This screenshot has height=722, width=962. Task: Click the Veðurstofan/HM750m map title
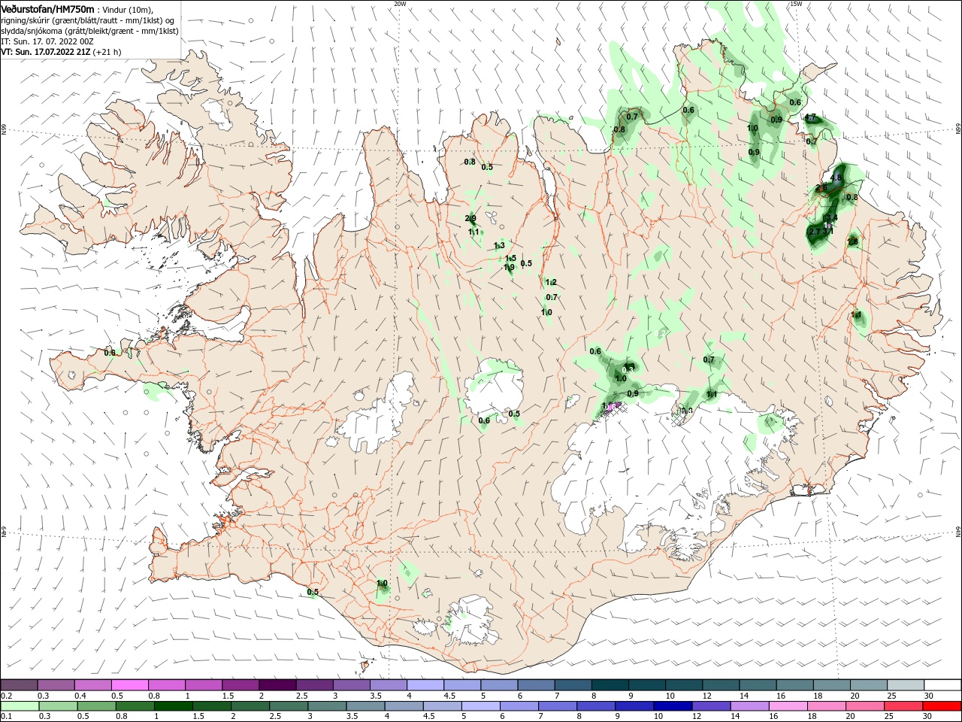coord(47,8)
